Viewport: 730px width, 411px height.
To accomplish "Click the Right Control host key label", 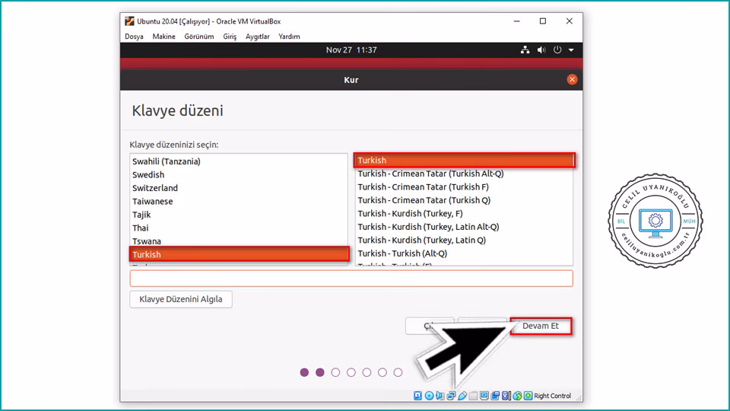I will tap(552, 396).
